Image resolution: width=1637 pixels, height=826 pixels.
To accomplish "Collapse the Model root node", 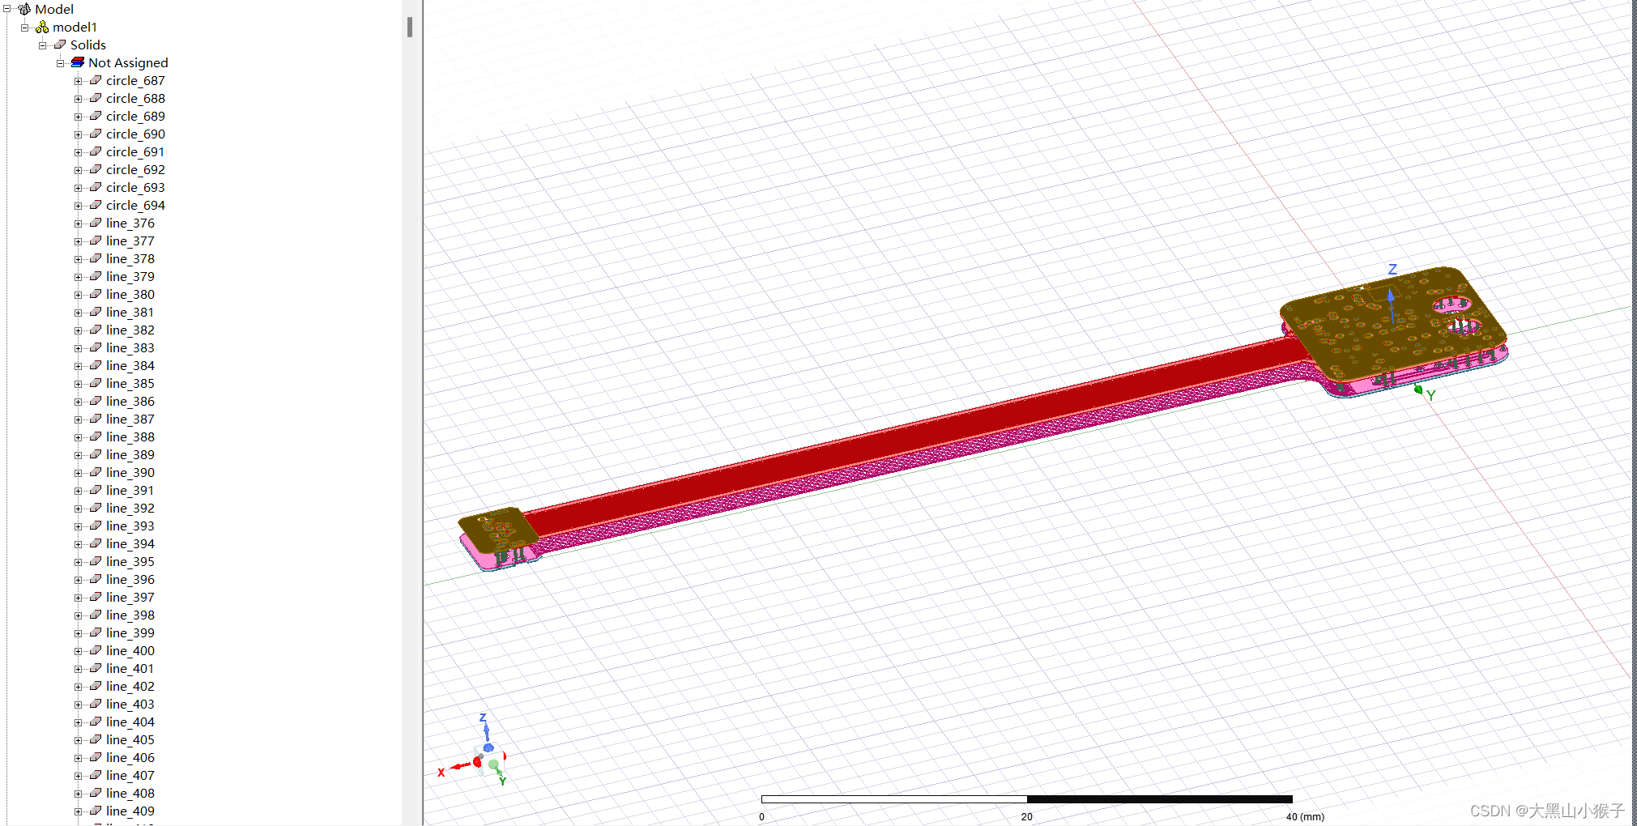I will [x=6, y=9].
